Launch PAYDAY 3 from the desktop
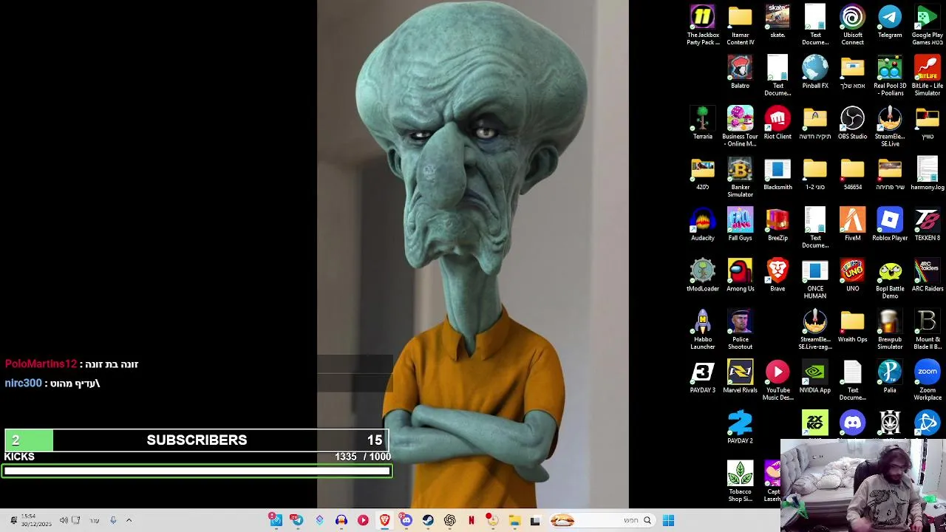This screenshot has height=532, width=946. point(703,377)
